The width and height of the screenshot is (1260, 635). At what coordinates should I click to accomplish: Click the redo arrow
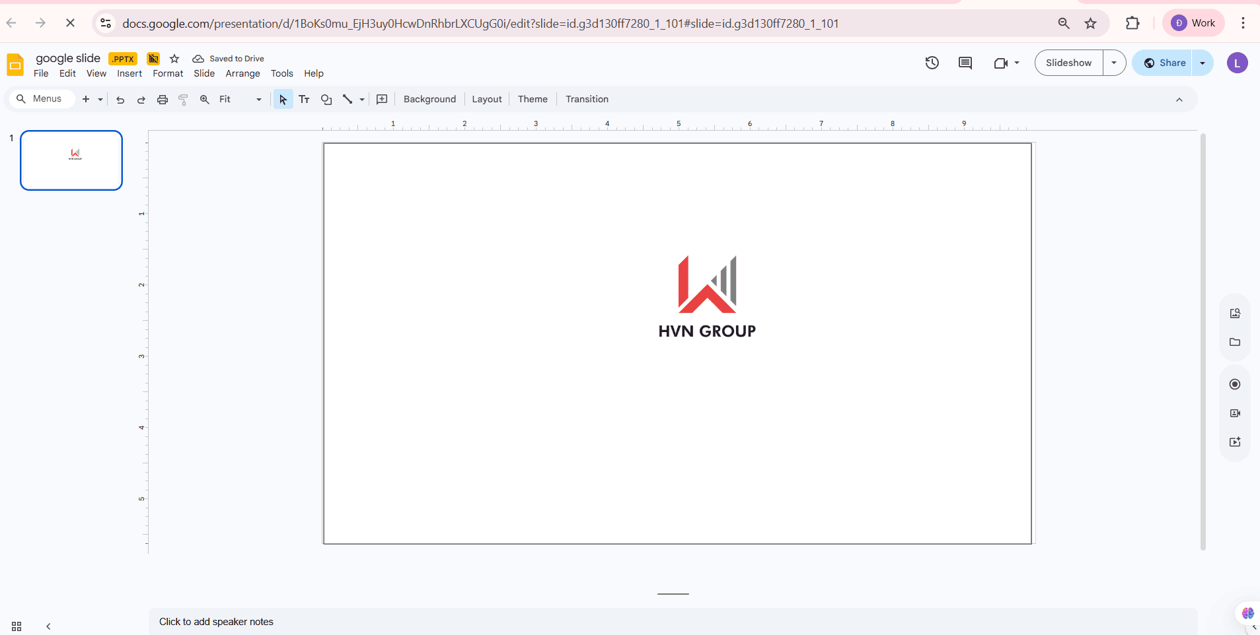(x=141, y=100)
